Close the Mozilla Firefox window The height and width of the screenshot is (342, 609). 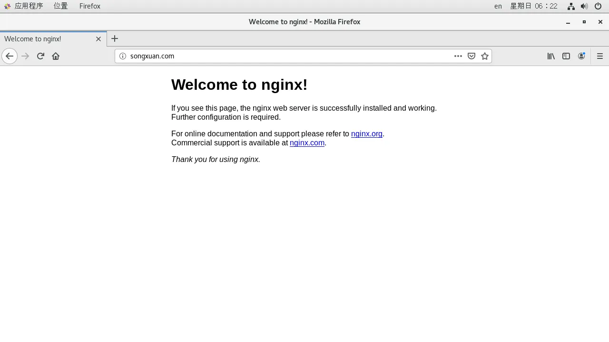[x=600, y=22]
